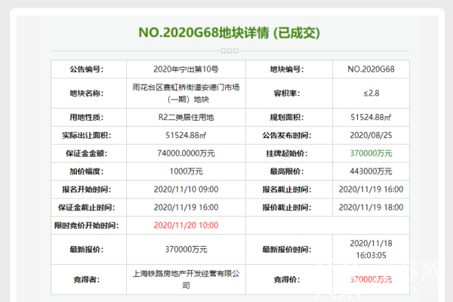Select the 2020/11/18 16:03:05 latest bid time

(371, 248)
